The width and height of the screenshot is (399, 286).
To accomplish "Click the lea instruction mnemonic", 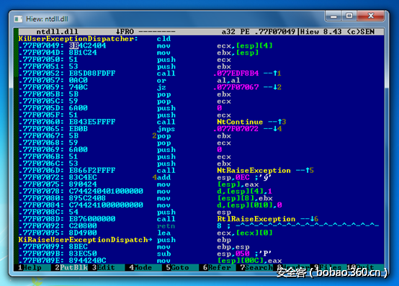I will [x=163, y=233].
